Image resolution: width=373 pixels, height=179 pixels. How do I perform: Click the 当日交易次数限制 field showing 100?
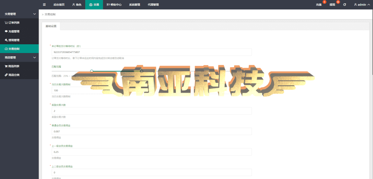point(152,90)
